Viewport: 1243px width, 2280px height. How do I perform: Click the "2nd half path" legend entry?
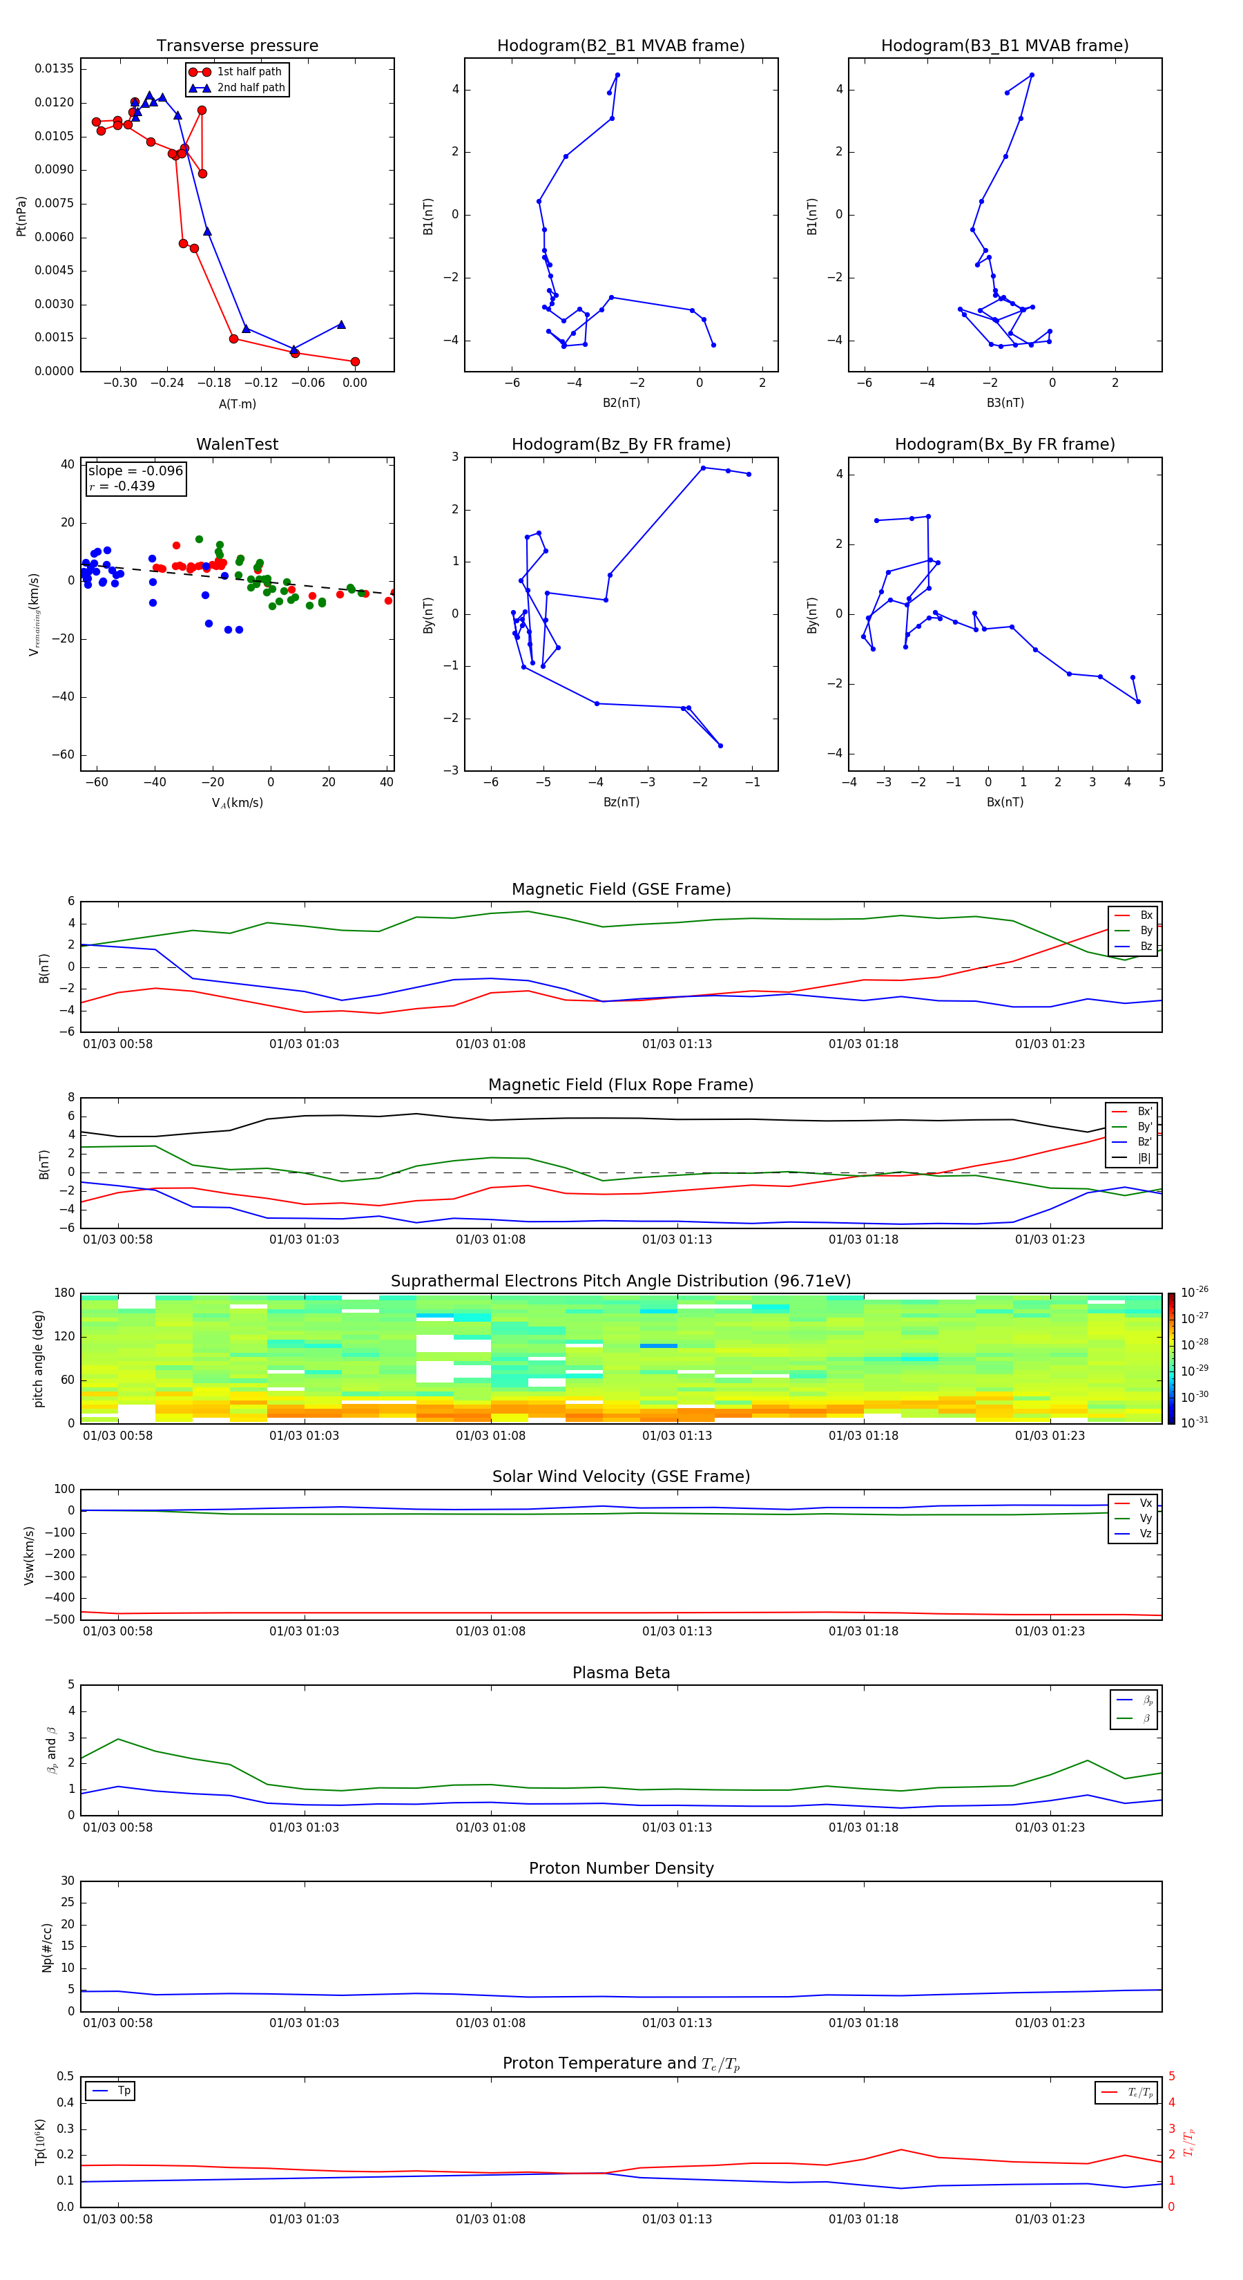[x=237, y=88]
